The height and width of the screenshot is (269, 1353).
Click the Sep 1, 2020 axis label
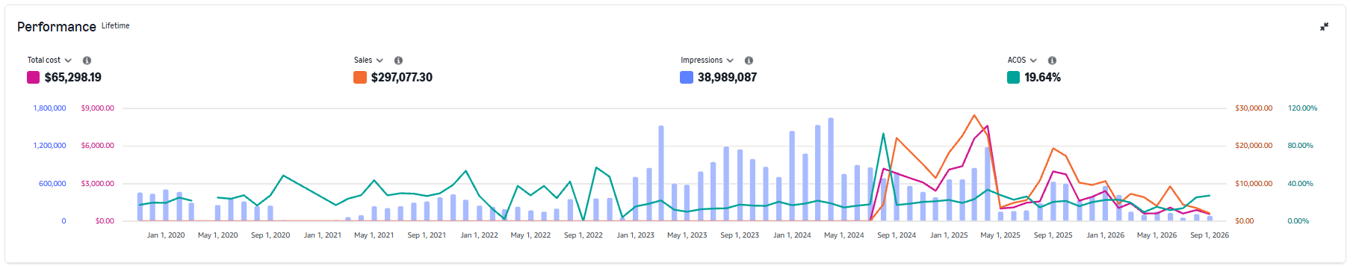(x=270, y=235)
